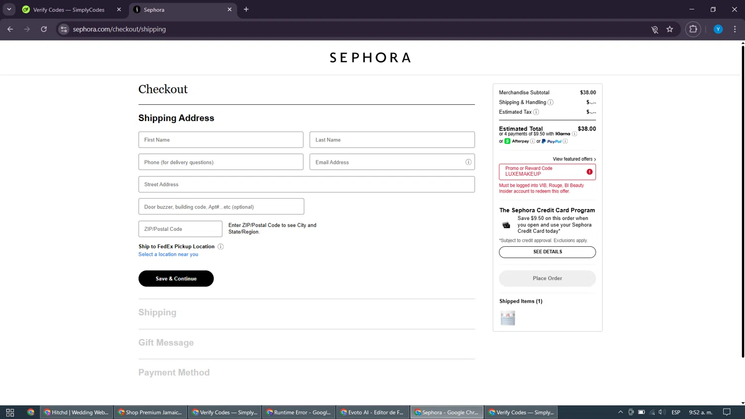View site information icon in address bar

pos(64,29)
